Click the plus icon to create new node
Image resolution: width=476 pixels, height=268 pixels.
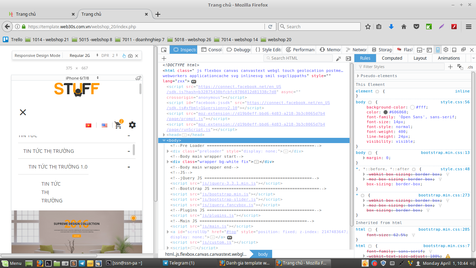tap(164, 58)
